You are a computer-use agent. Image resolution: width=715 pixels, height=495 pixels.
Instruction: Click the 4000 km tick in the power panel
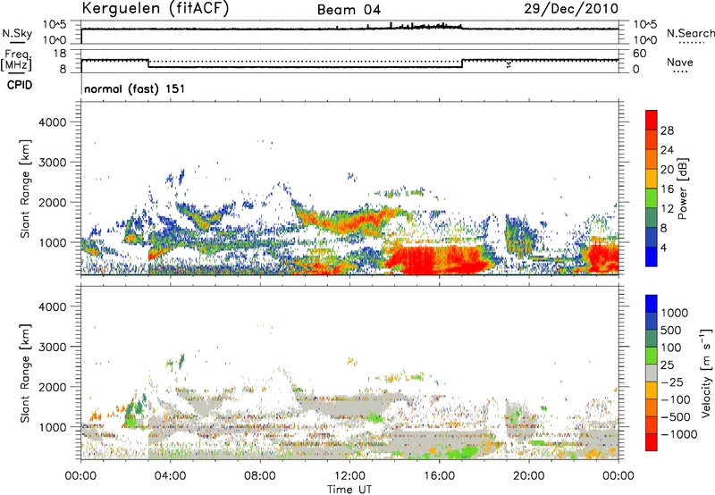(x=53, y=122)
